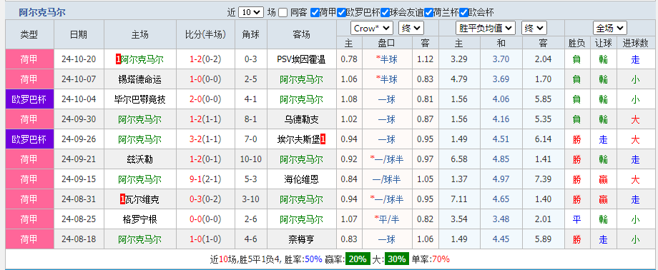The height and width of the screenshot is (270, 658).
Task: Click handicap 一/球半 in 海伦维恩 row
Action: 386,179
